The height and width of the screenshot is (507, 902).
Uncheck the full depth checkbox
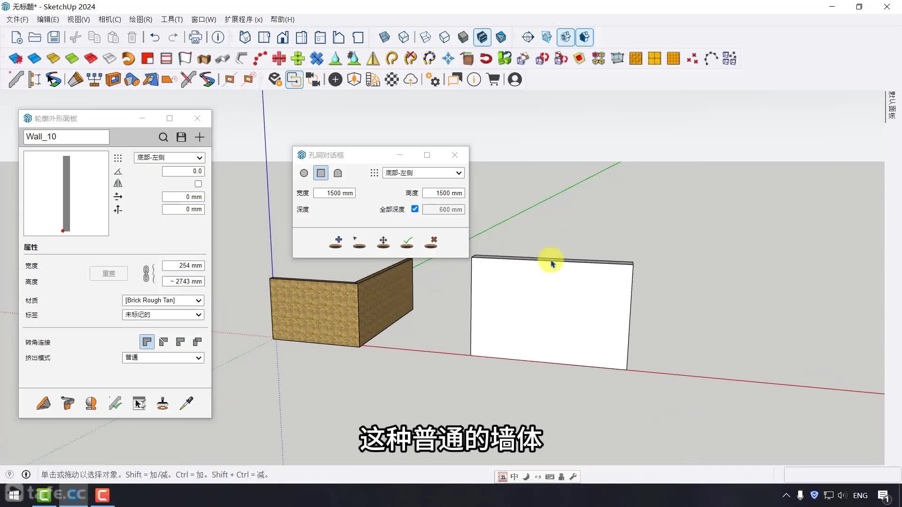coord(415,209)
